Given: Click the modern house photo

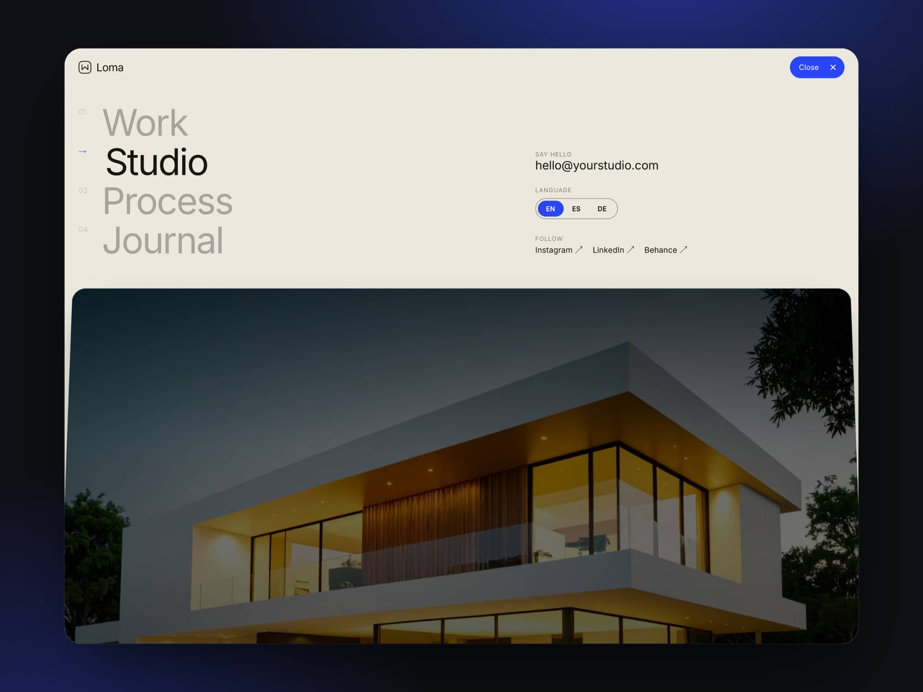Looking at the screenshot, I should point(461,466).
